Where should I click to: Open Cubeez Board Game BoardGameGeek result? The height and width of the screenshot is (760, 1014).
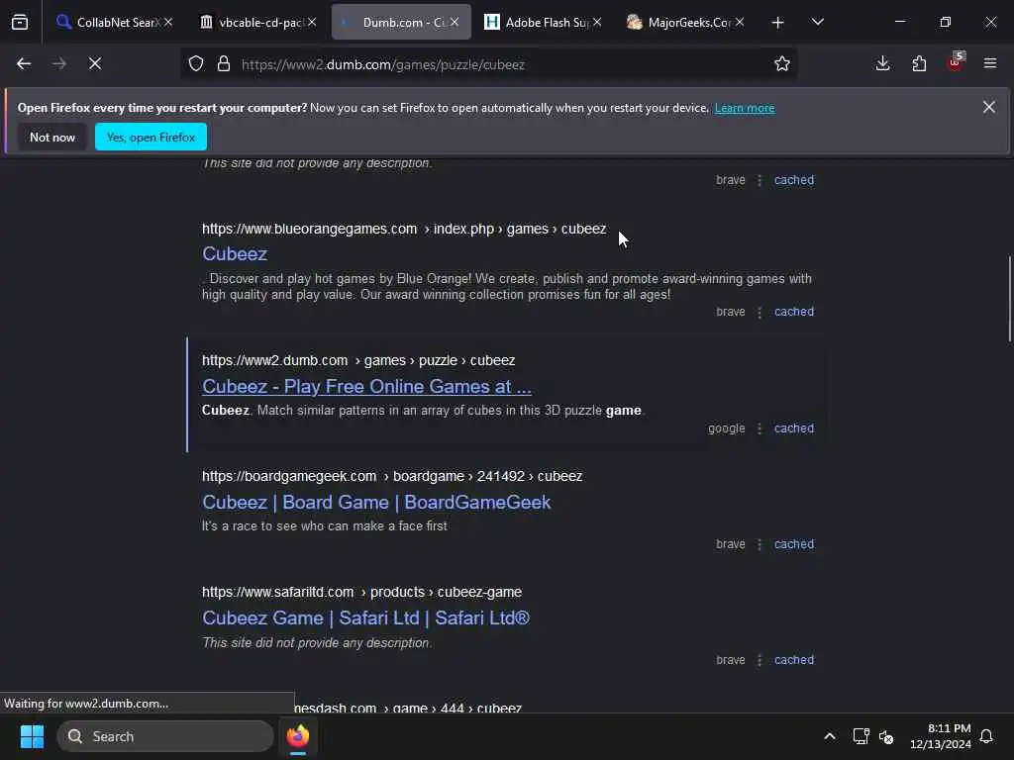[x=376, y=502]
